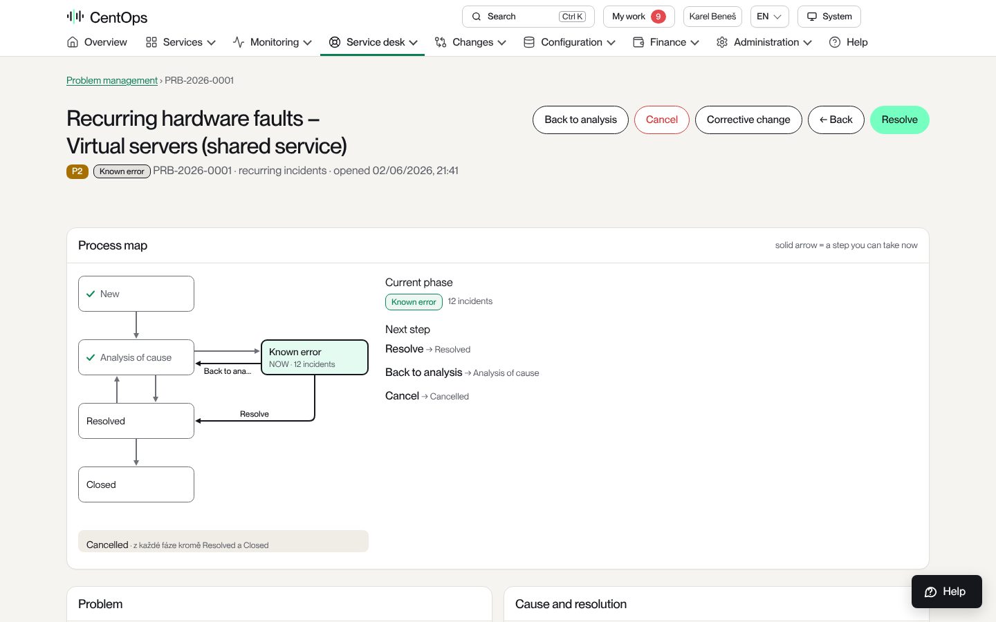Click Cancel in the Next step list
The height and width of the screenshot is (622, 996).
402,396
